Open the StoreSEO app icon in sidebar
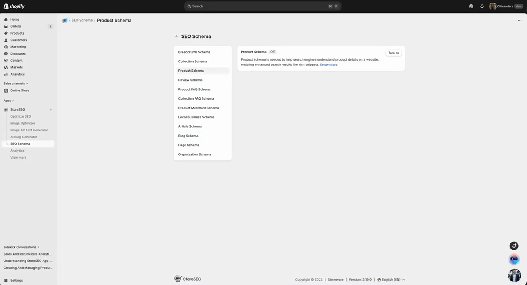 click(x=6, y=109)
